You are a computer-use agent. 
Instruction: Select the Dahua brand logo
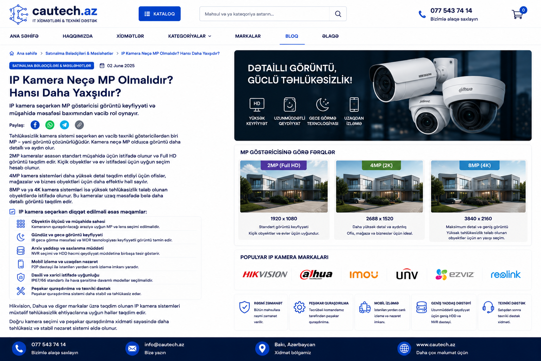(316, 274)
